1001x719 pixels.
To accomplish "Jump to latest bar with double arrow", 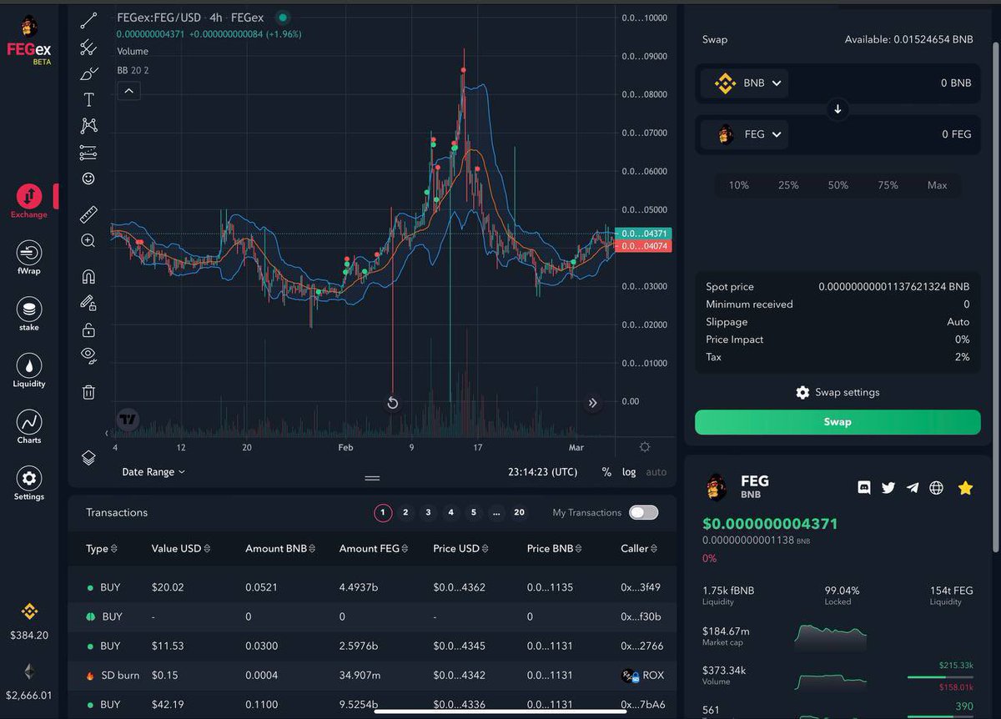I will (592, 404).
